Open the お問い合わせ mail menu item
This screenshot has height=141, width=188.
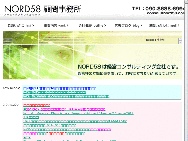coord(164,26)
